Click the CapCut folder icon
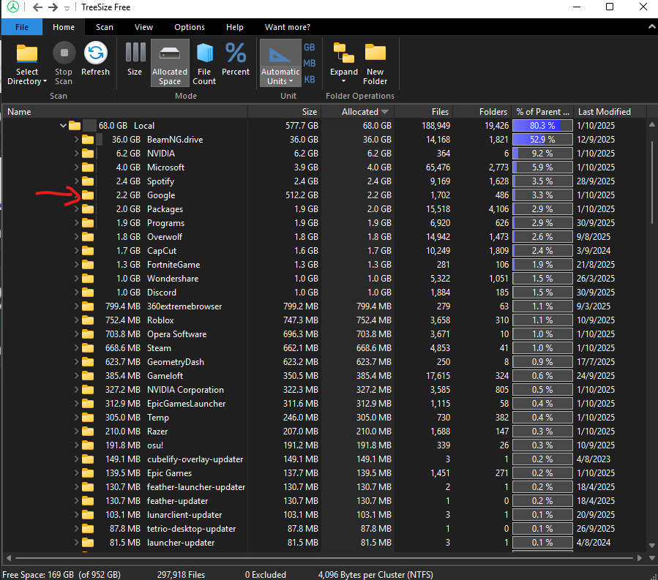Viewport: 658px width, 580px height. 88,250
